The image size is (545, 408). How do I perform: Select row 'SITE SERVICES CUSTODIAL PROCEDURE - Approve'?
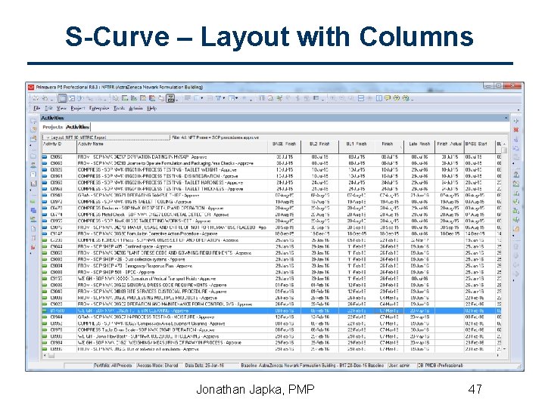(x=272, y=292)
